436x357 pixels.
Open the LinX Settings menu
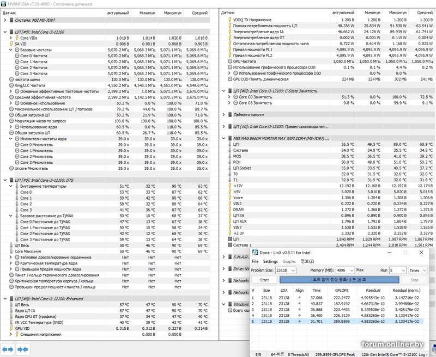click(x=270, y=261)
